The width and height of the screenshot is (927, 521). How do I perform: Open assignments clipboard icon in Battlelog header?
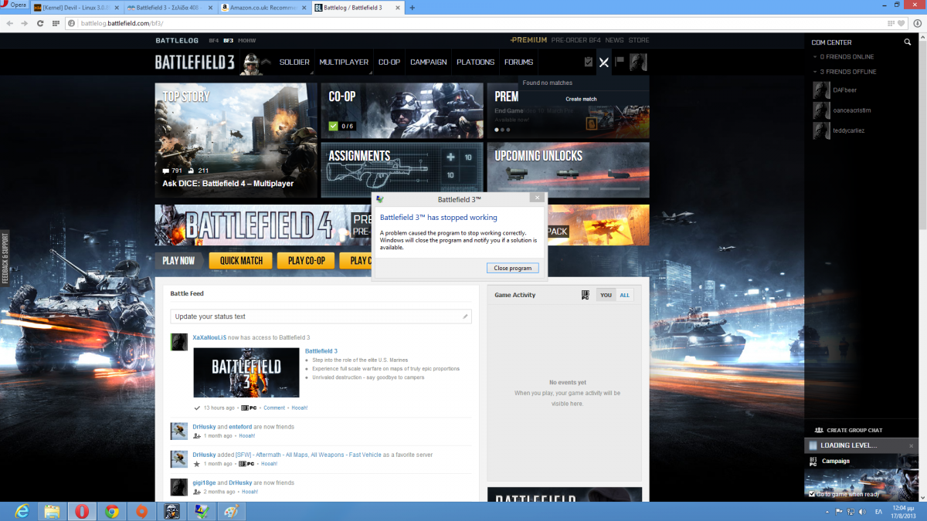[x=589, y=62]
